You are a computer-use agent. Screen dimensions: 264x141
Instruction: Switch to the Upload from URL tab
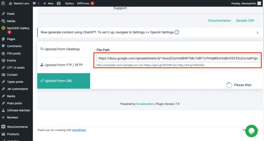click(x=63, y=81)
